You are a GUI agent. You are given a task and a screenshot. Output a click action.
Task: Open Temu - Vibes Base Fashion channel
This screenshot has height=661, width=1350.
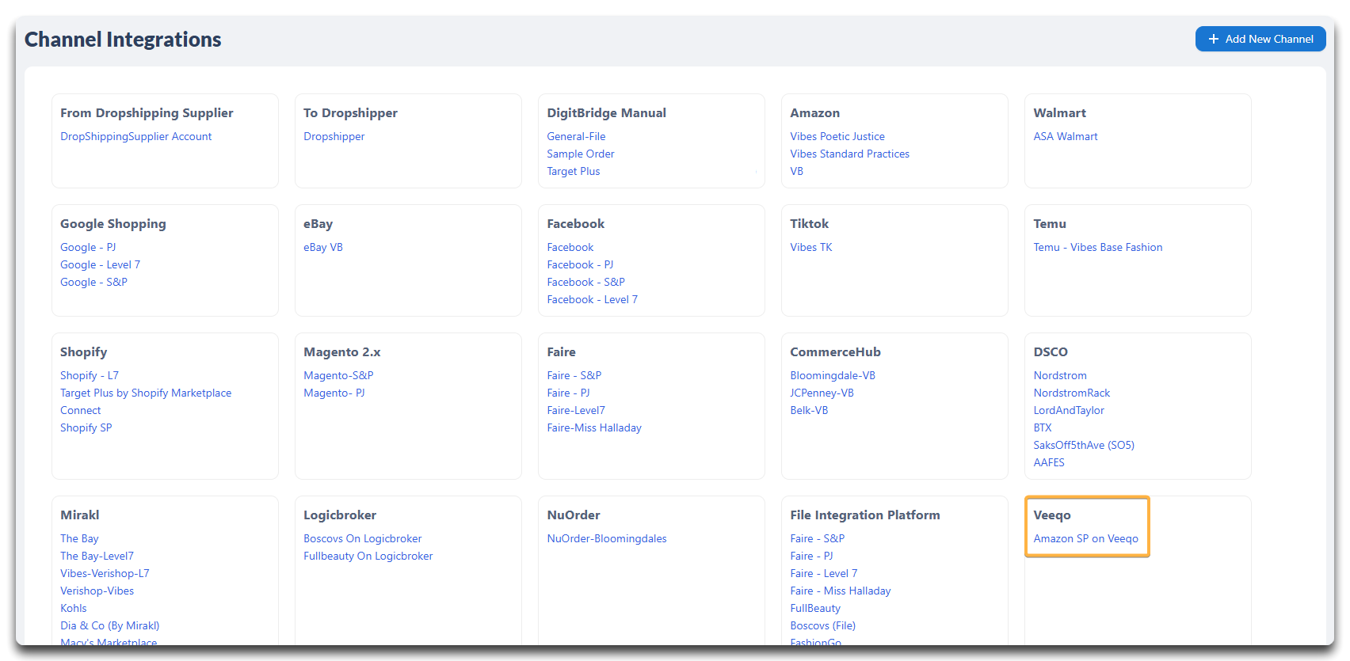1098,247
